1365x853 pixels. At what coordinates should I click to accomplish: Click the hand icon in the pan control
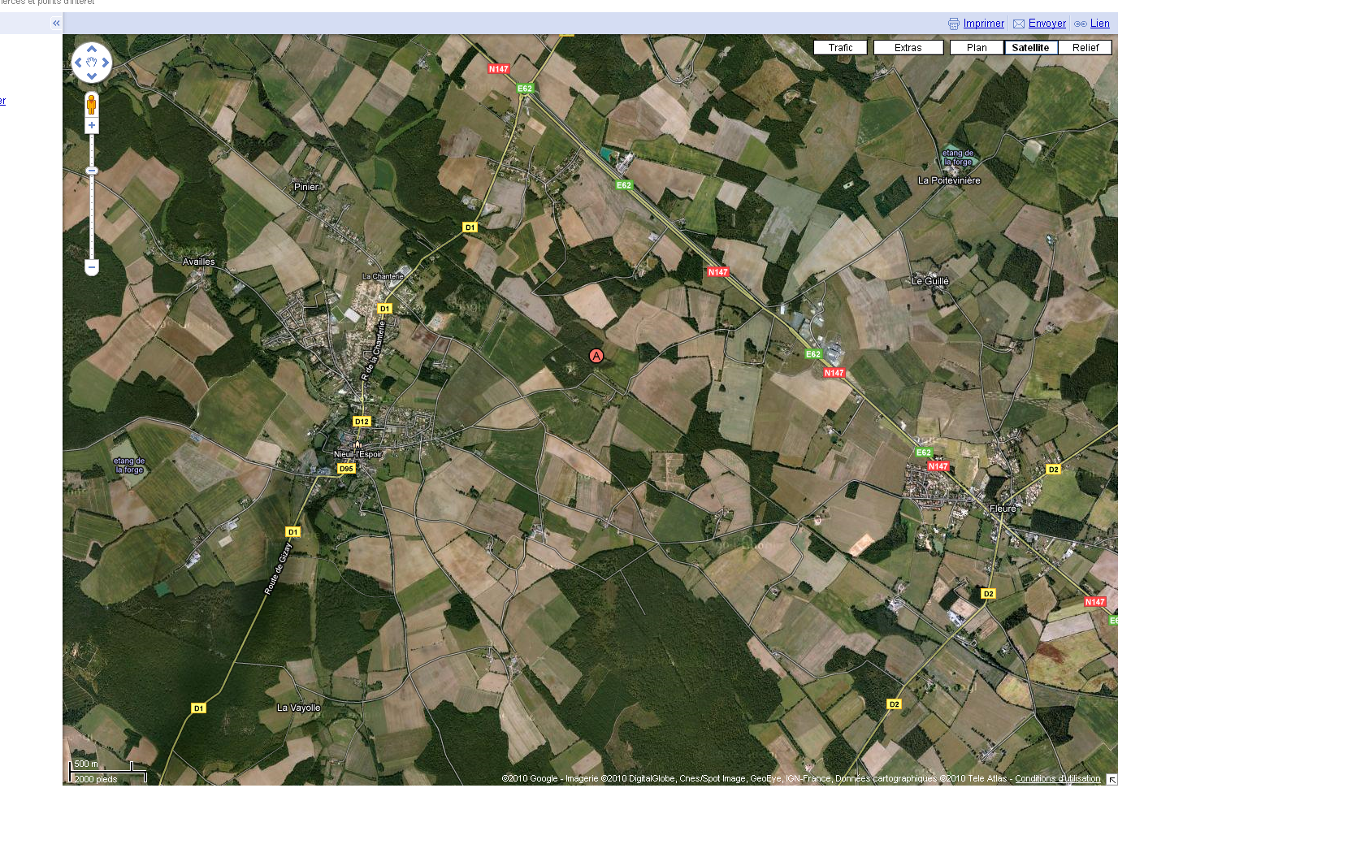click(x=92, y=63)
